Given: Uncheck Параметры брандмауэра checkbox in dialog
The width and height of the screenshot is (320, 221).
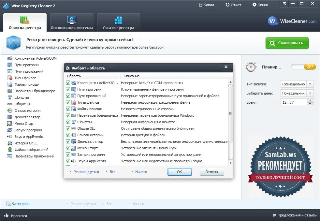Looking at the screenshot, I should 68,115.
